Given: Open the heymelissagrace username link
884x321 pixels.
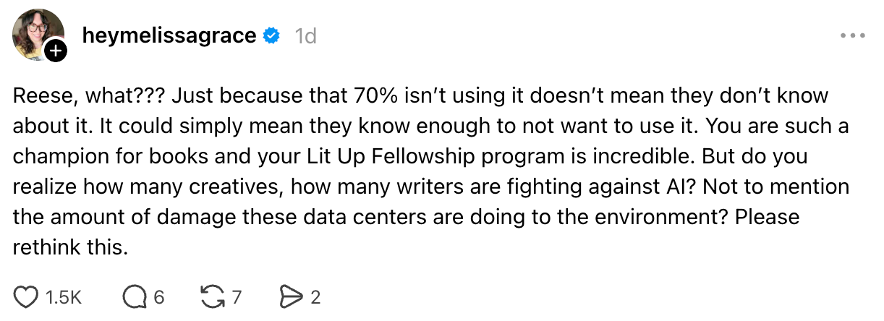Looking at the screenshot, I should click(x=169, y=35).
